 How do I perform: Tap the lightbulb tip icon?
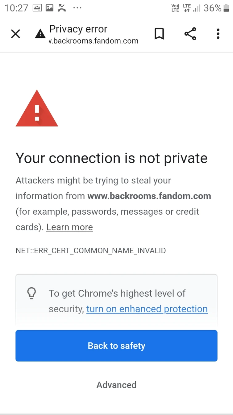(x=32, y=294)
